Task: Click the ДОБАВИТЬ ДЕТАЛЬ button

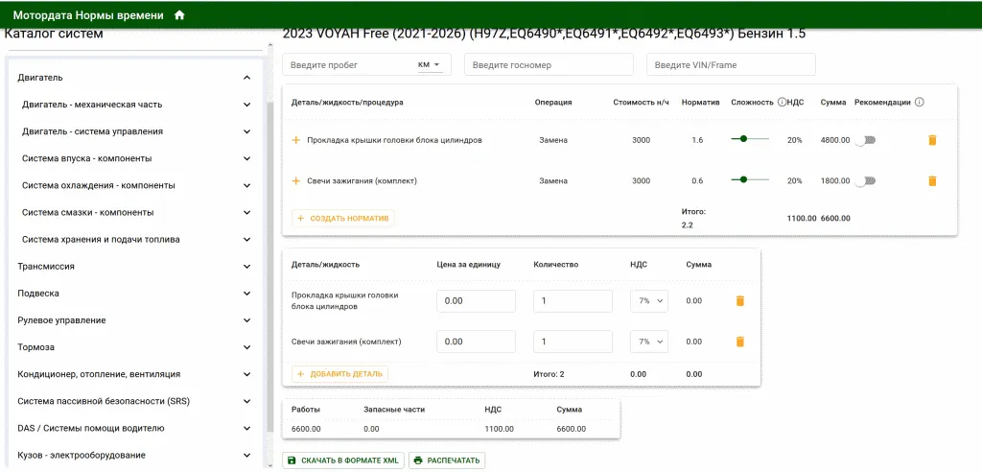Action: click(339, 374)
